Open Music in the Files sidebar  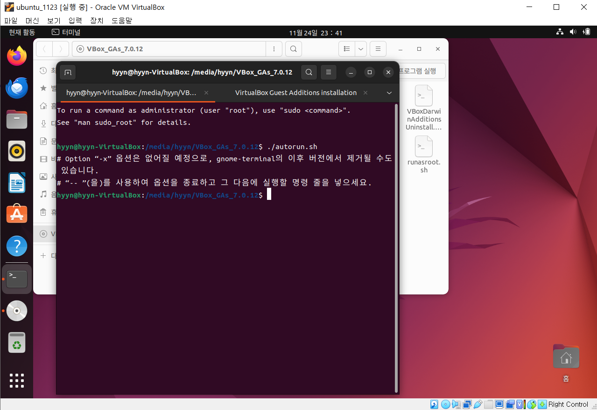coord(45,194)
